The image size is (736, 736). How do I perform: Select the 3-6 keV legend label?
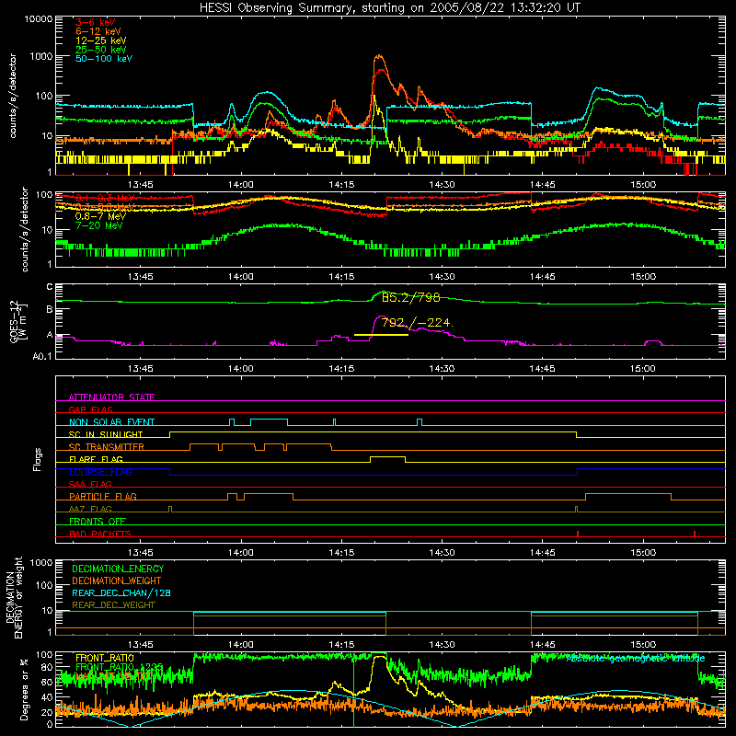(95, 22)
